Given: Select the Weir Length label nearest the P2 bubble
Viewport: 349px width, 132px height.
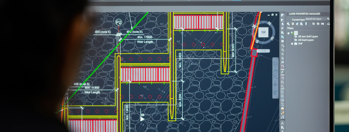Looking at the screenshot, I should (x=145, y=42).
